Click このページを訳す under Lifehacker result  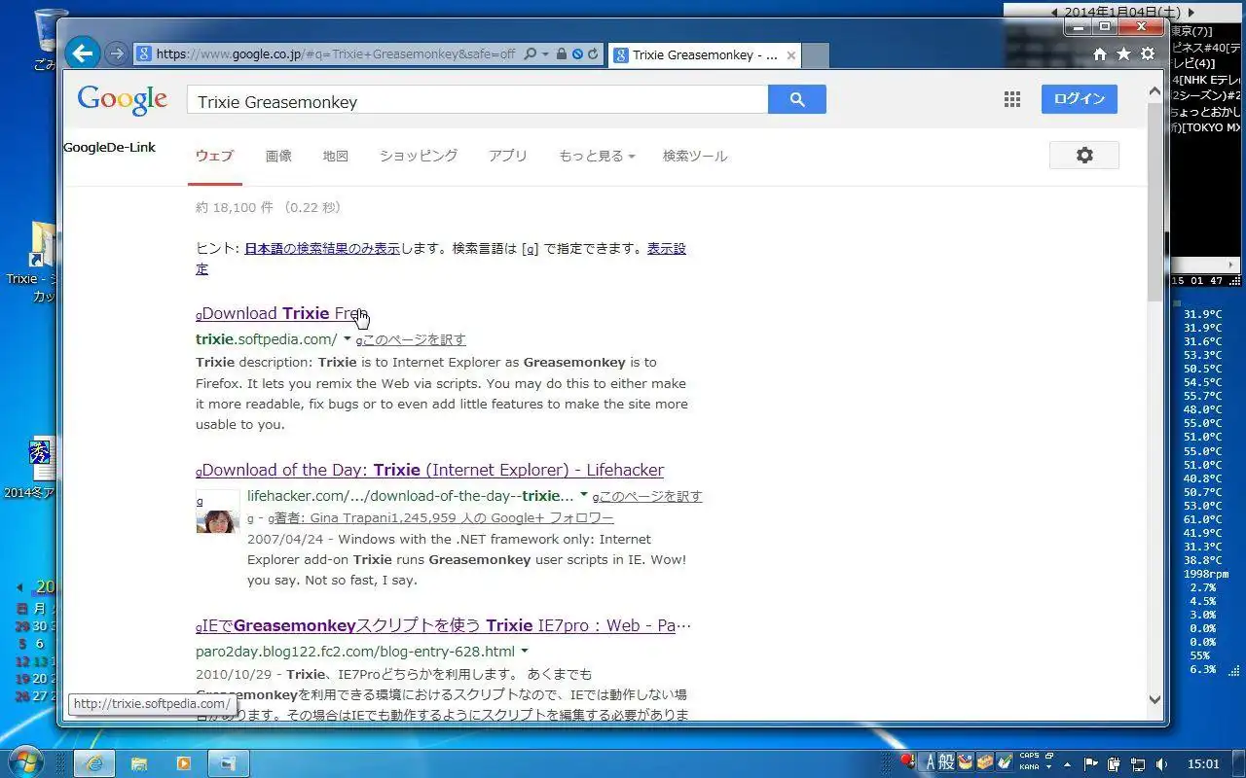click(650, 496)
